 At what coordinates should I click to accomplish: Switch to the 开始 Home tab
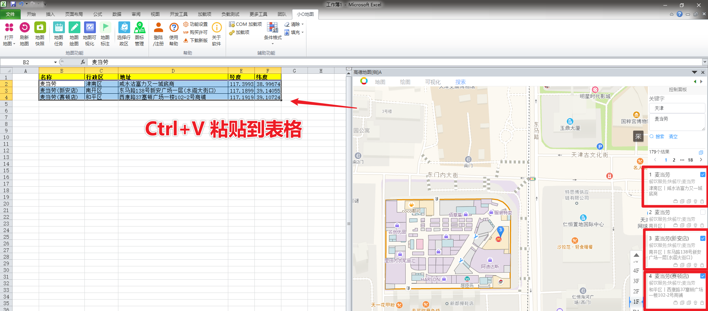[31, 14]
